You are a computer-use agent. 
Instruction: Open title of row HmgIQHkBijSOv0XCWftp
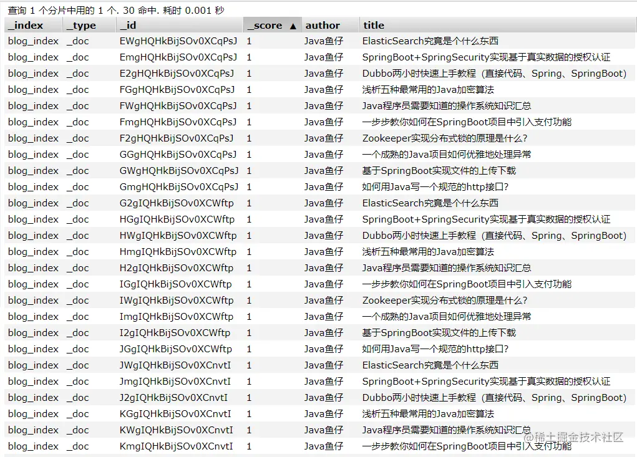coord(428,252)
